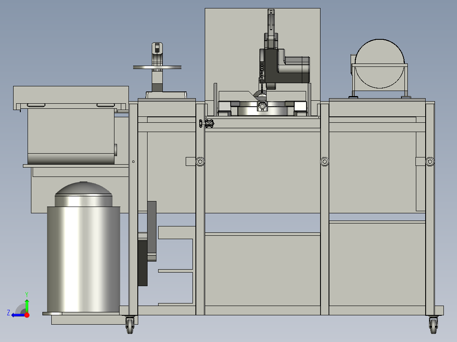The image size is (457, 342).
Task: Pick the small hole on the leftmost frame post
Action: point(133,162)
